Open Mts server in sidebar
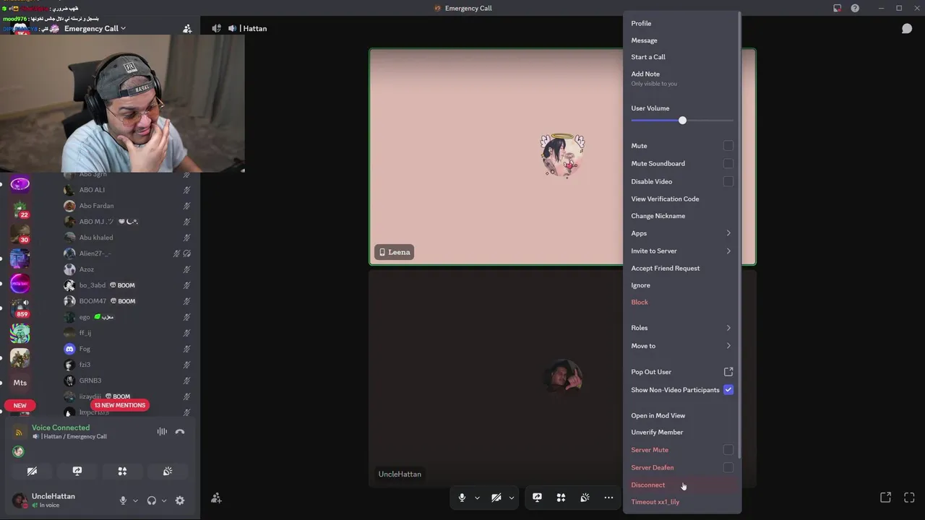925x520 pixels. 20,382
